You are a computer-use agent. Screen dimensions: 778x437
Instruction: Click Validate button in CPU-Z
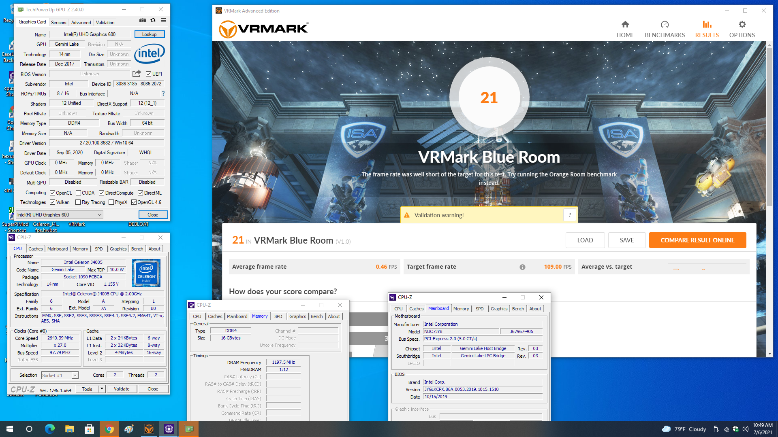click(x=122, y=389)
